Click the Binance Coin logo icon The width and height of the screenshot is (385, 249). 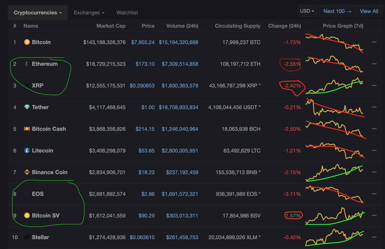pyautogui.click(x=27, y=172)
